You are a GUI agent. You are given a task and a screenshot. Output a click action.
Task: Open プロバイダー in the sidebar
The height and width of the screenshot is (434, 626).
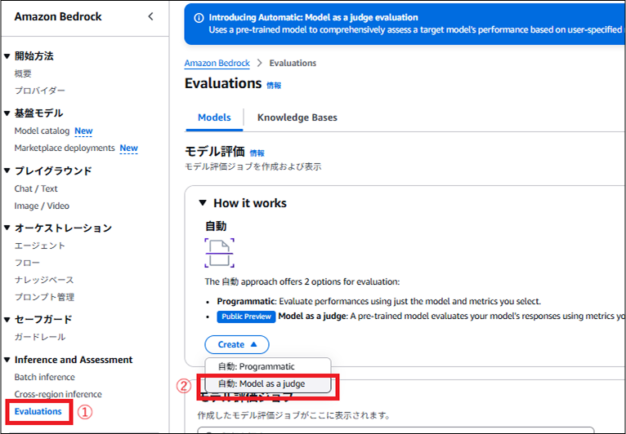(40, 91)
